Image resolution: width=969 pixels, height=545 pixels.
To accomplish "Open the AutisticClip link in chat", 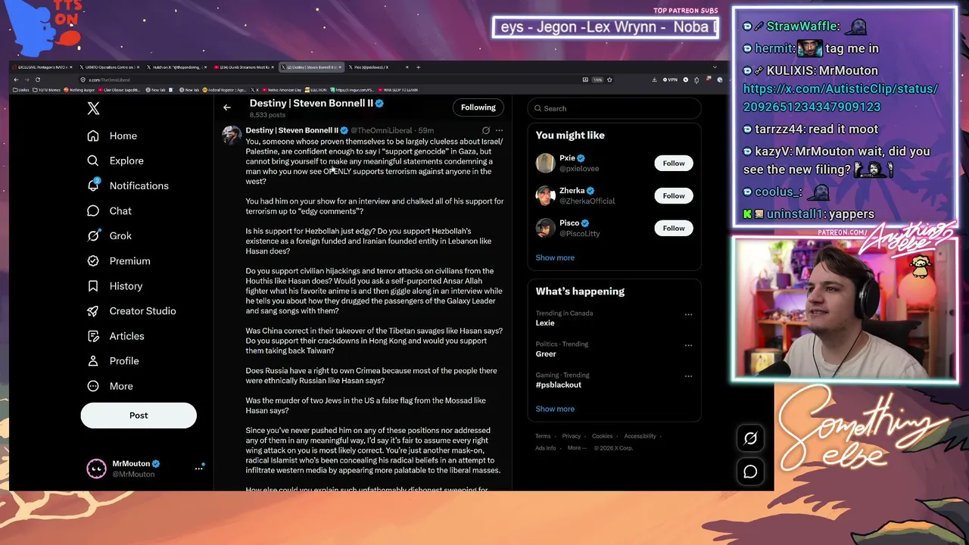I will click(840, 98).
